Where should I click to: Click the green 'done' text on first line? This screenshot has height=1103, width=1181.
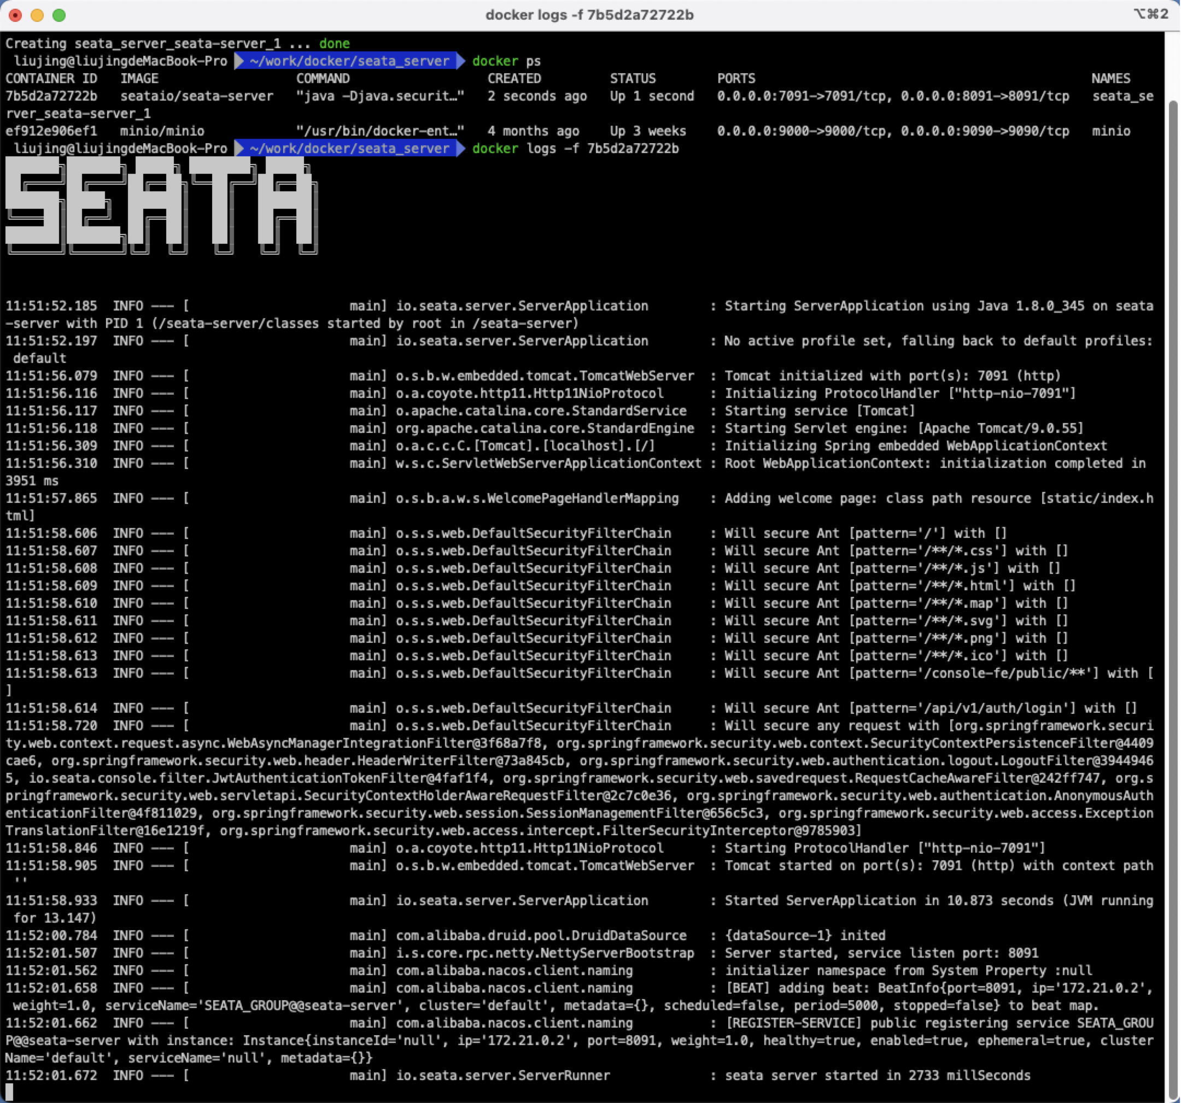335,43
